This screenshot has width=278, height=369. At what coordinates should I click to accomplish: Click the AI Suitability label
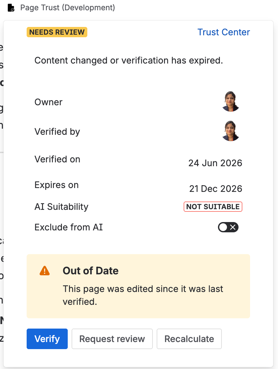tap(61, 207)
